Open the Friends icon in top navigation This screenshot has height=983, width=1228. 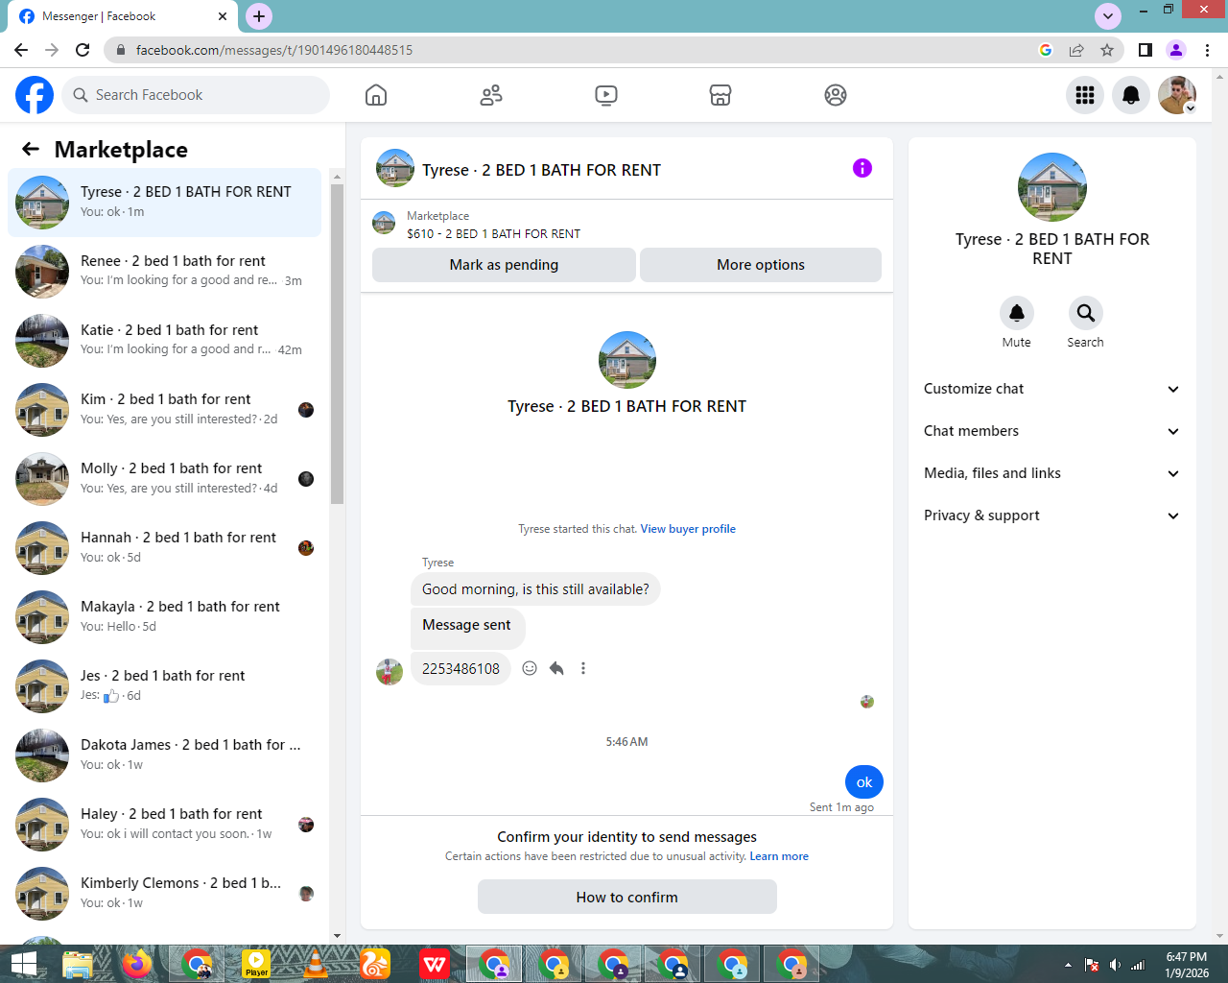point(491,95)
